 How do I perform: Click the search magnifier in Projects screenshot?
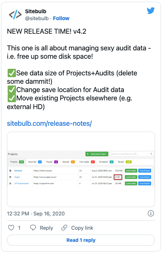pyautogui.click(x=151, y=154)
